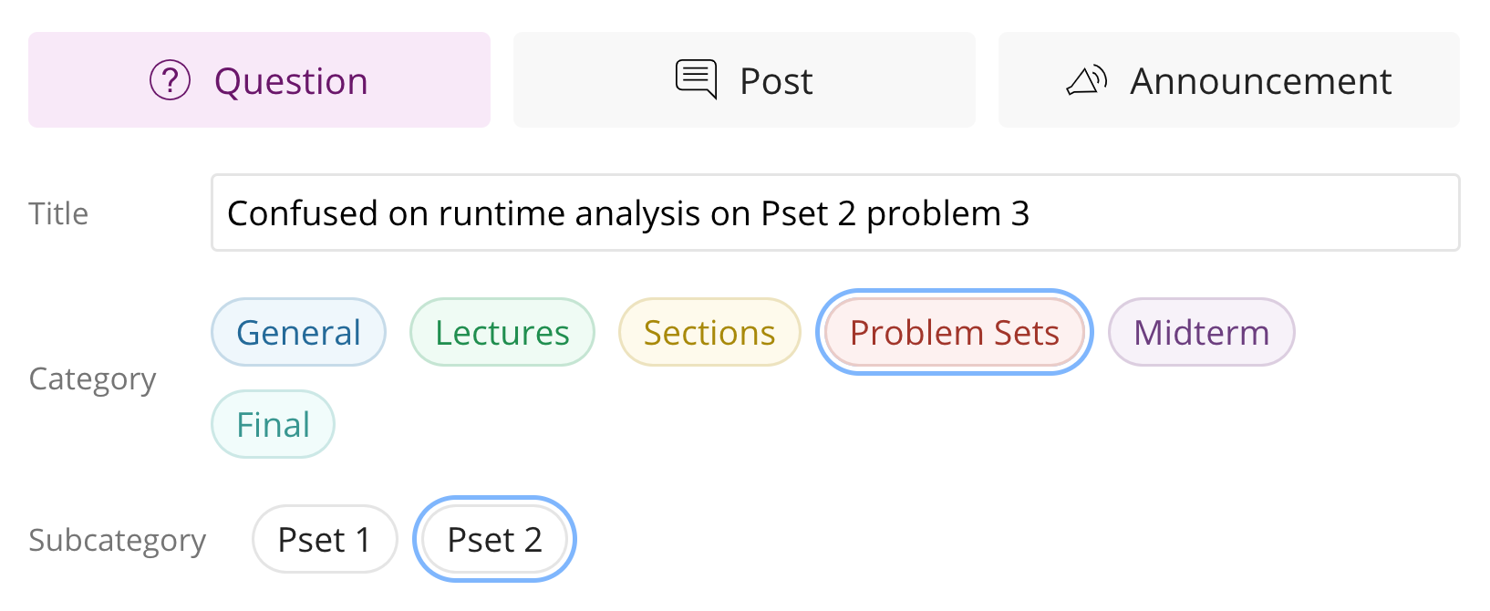Select the Final category chip
The height and width of the screenshot is (611, 1490).
point(273,424)
